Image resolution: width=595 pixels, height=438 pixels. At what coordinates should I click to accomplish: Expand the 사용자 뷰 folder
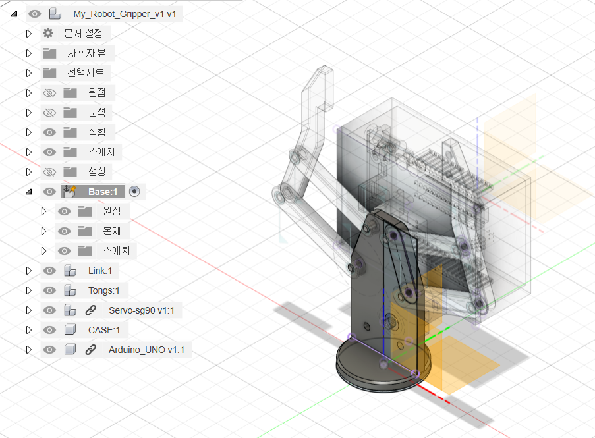coord(29,53)
